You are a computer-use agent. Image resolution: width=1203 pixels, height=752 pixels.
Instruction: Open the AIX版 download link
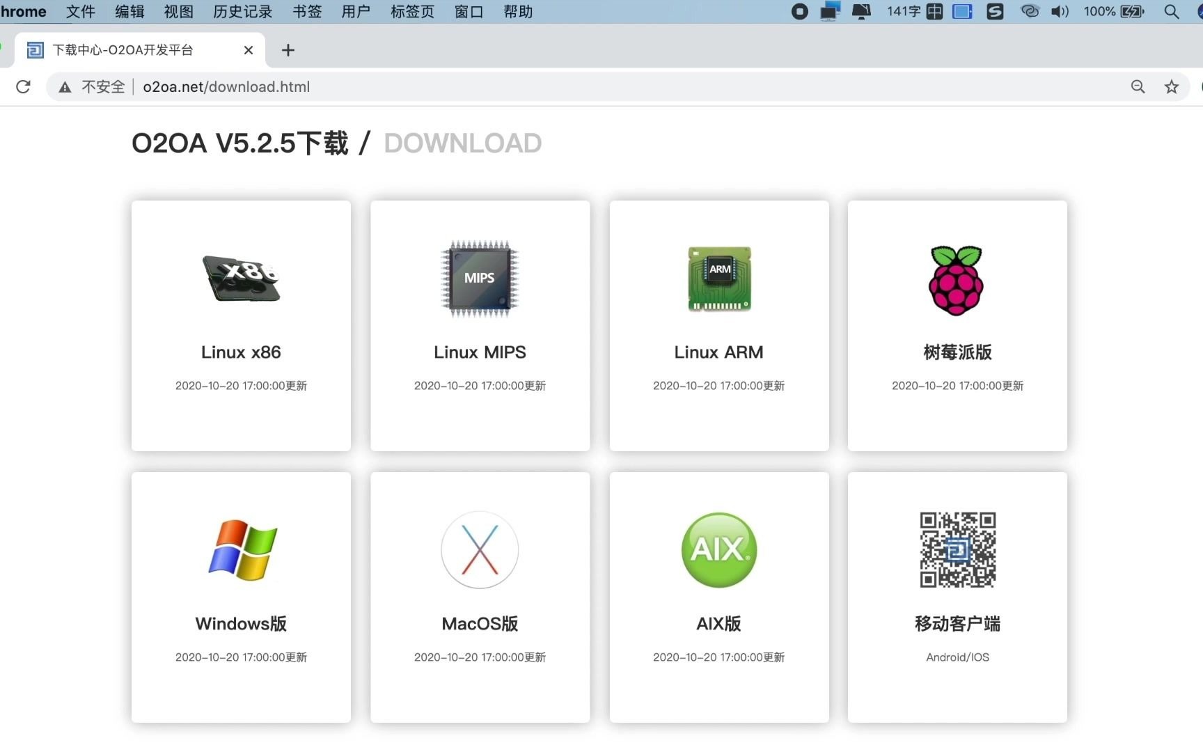click(718, 624)
